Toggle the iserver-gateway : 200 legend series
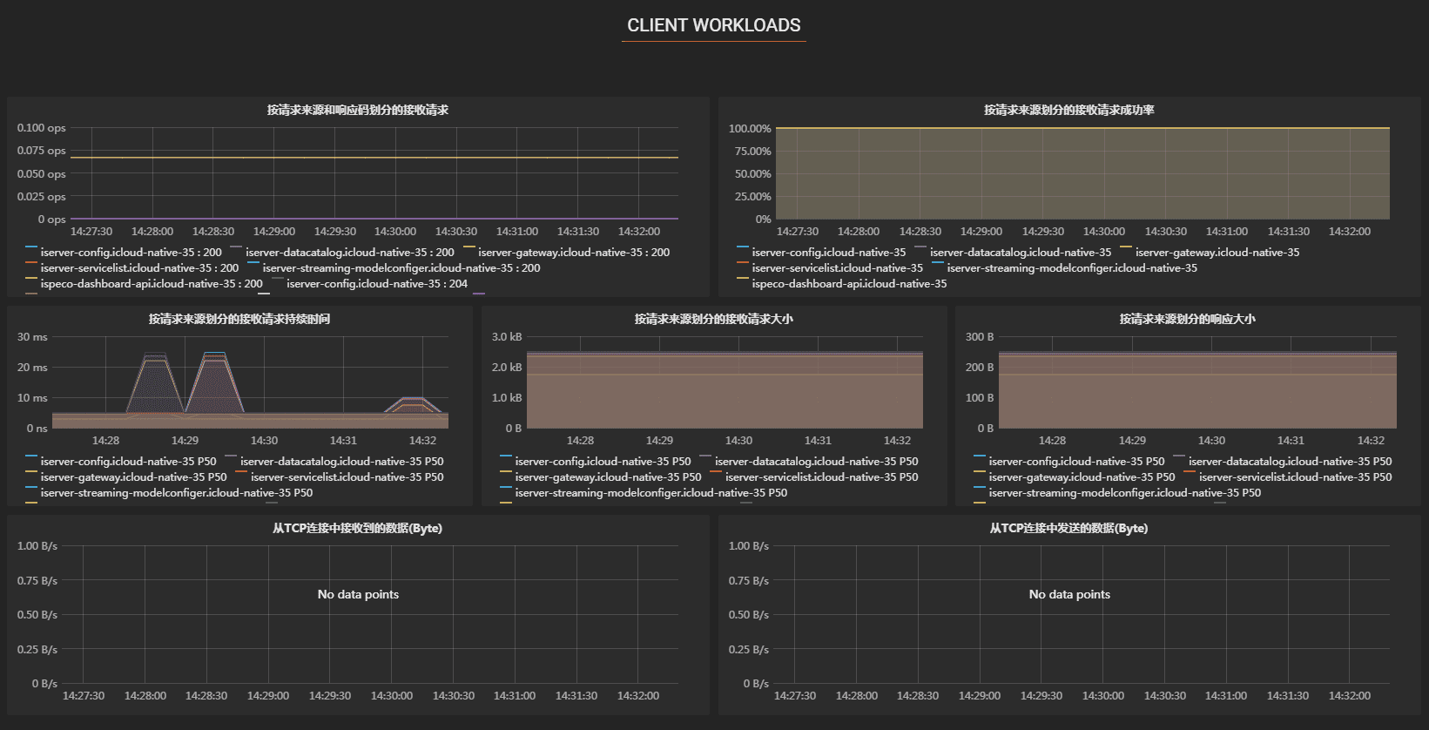This screenshot has width=1429, height=730. pyautogui.click(x=574, y=253)
